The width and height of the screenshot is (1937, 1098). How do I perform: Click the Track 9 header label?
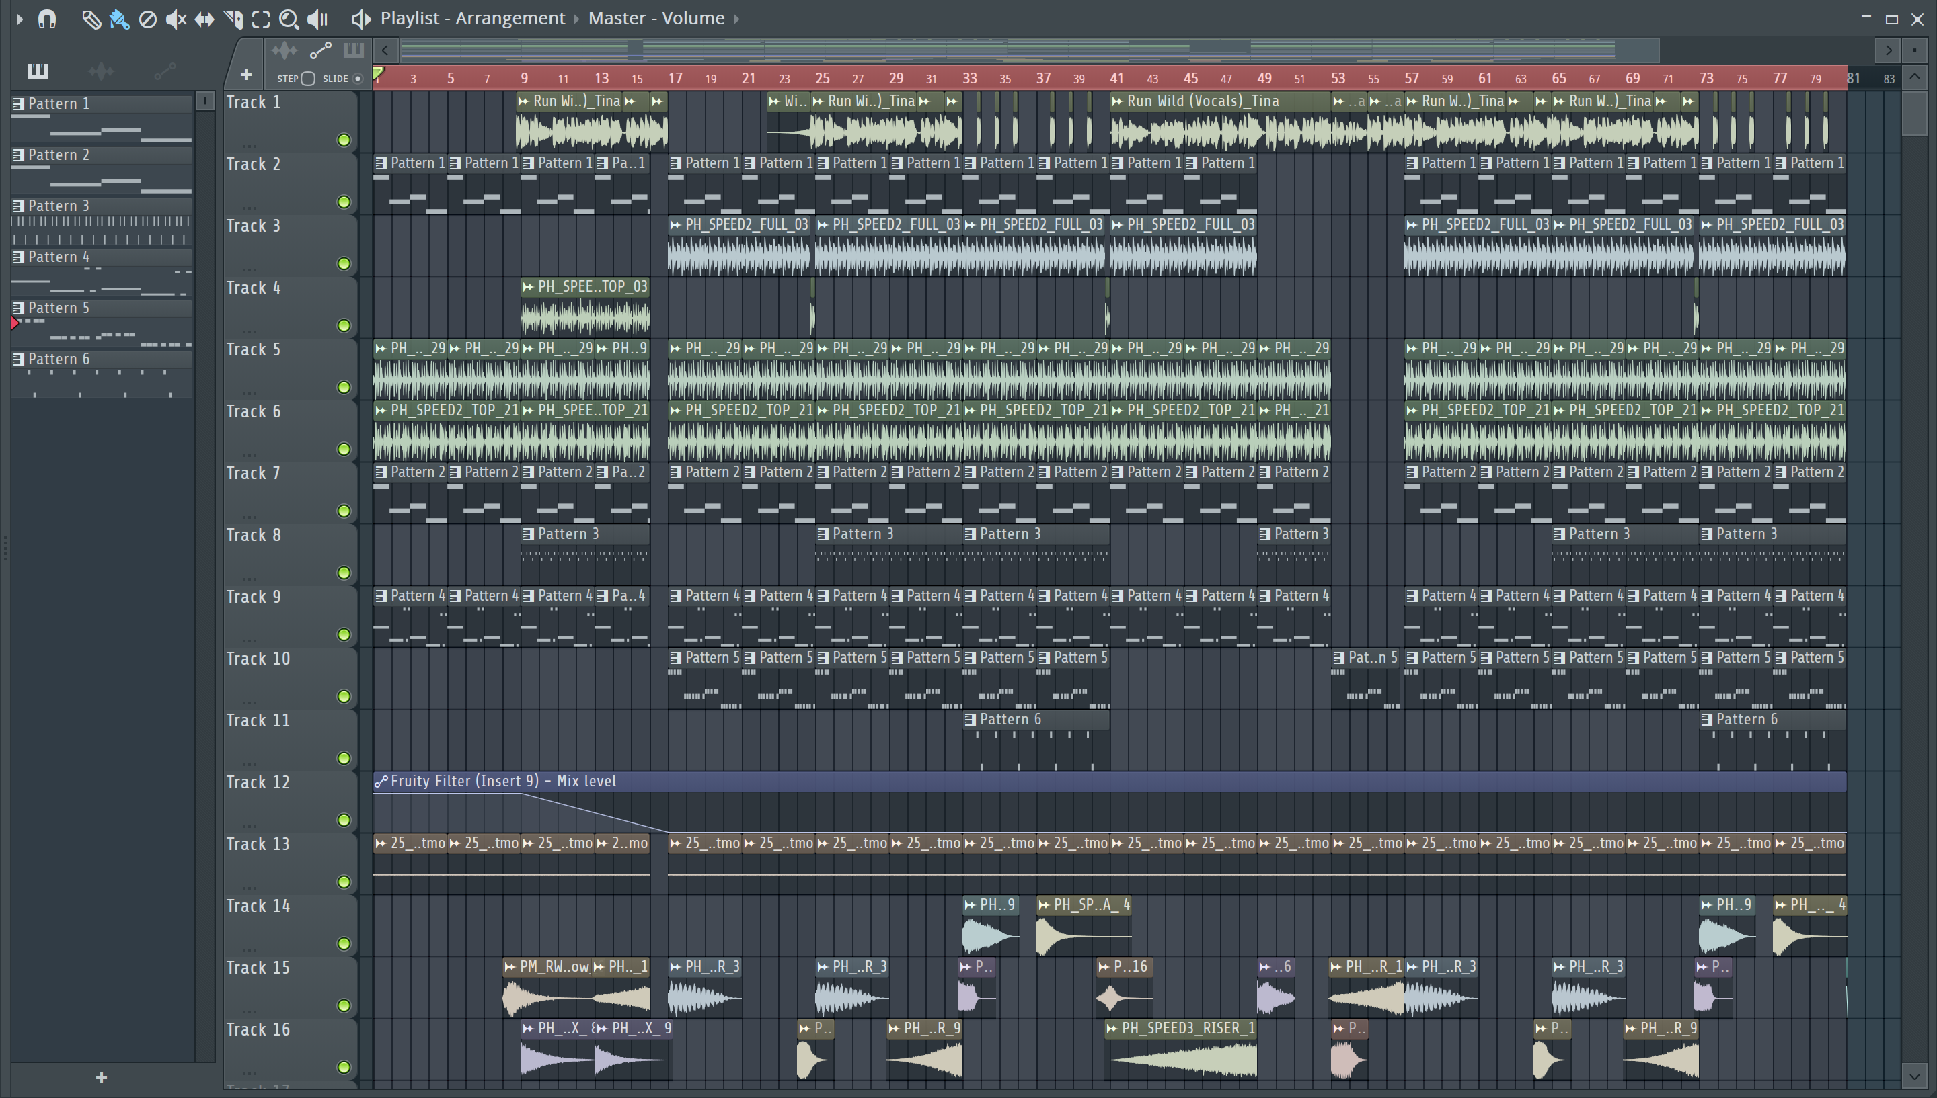[x=254, y=597]
